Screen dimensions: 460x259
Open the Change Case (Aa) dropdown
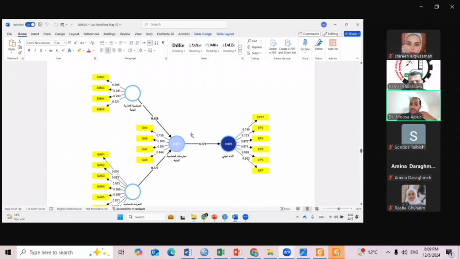point(83,43)
